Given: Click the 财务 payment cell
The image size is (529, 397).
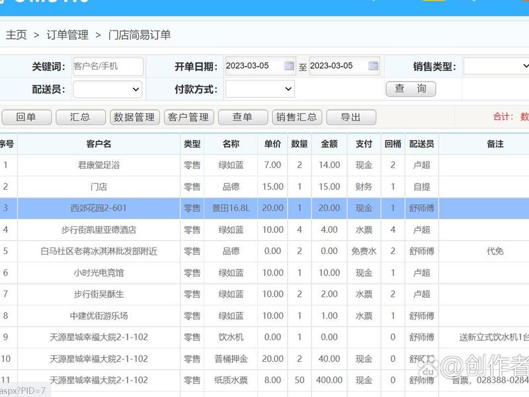Looking at the screenshot, I should click(x=364, y=187).
